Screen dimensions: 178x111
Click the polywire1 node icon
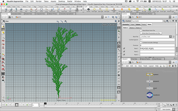coord(150,81)
